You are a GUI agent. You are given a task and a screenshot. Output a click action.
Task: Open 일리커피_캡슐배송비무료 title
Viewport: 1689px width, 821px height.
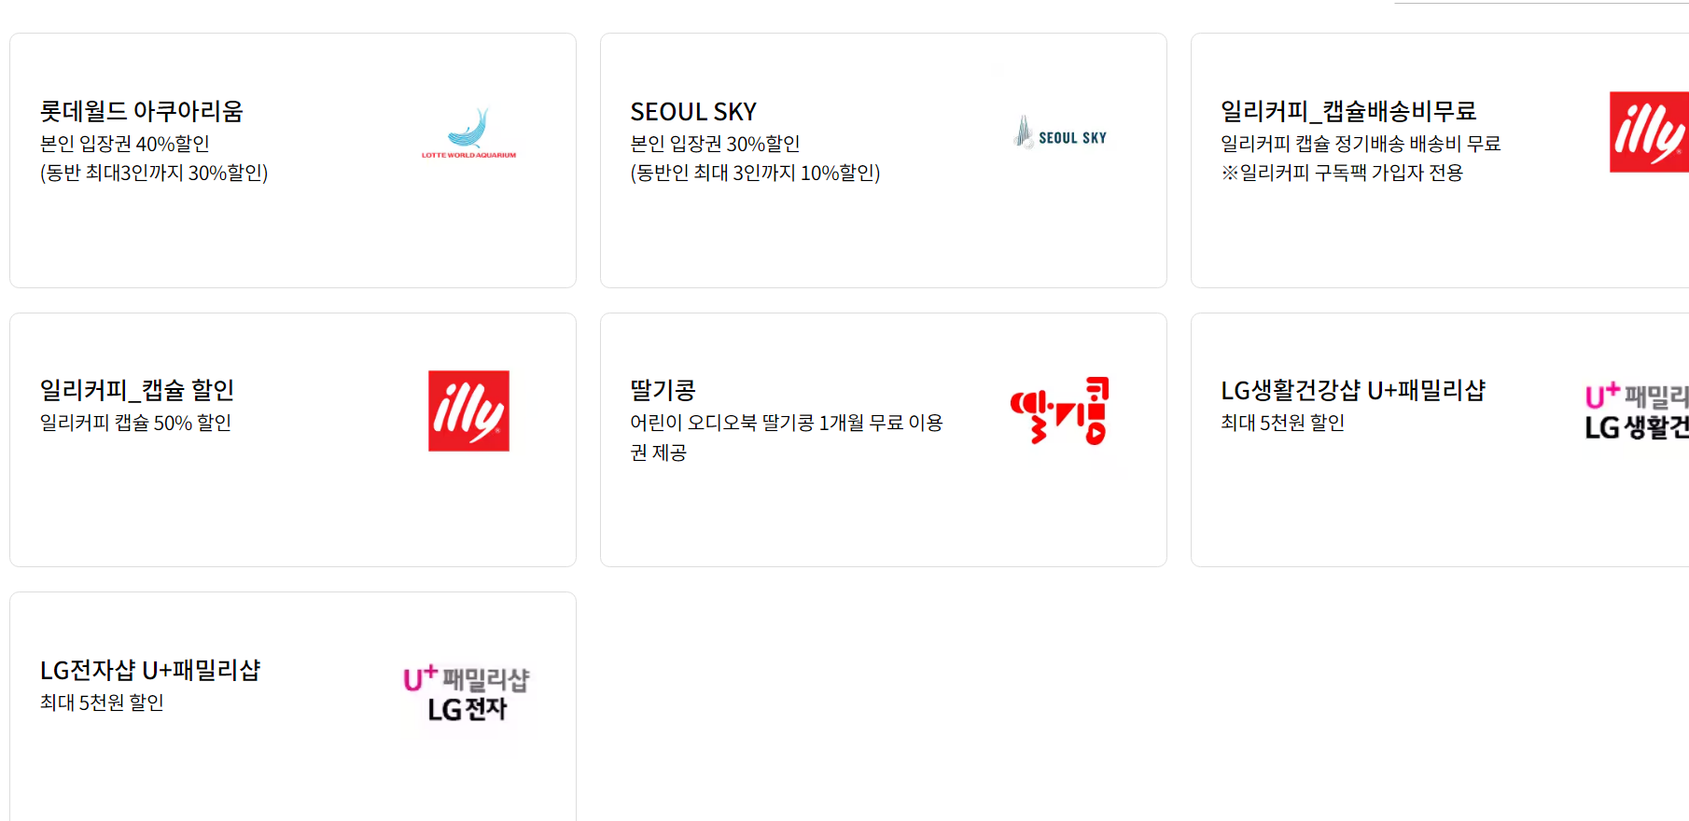[1348, 111]
